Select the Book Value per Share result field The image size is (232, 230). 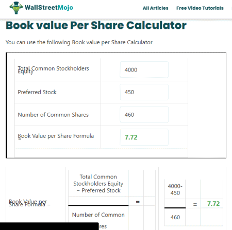144,137
